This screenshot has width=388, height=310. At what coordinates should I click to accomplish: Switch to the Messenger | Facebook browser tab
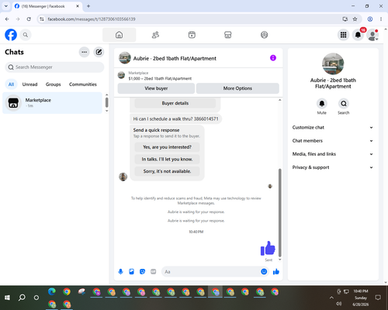point(47,6)
